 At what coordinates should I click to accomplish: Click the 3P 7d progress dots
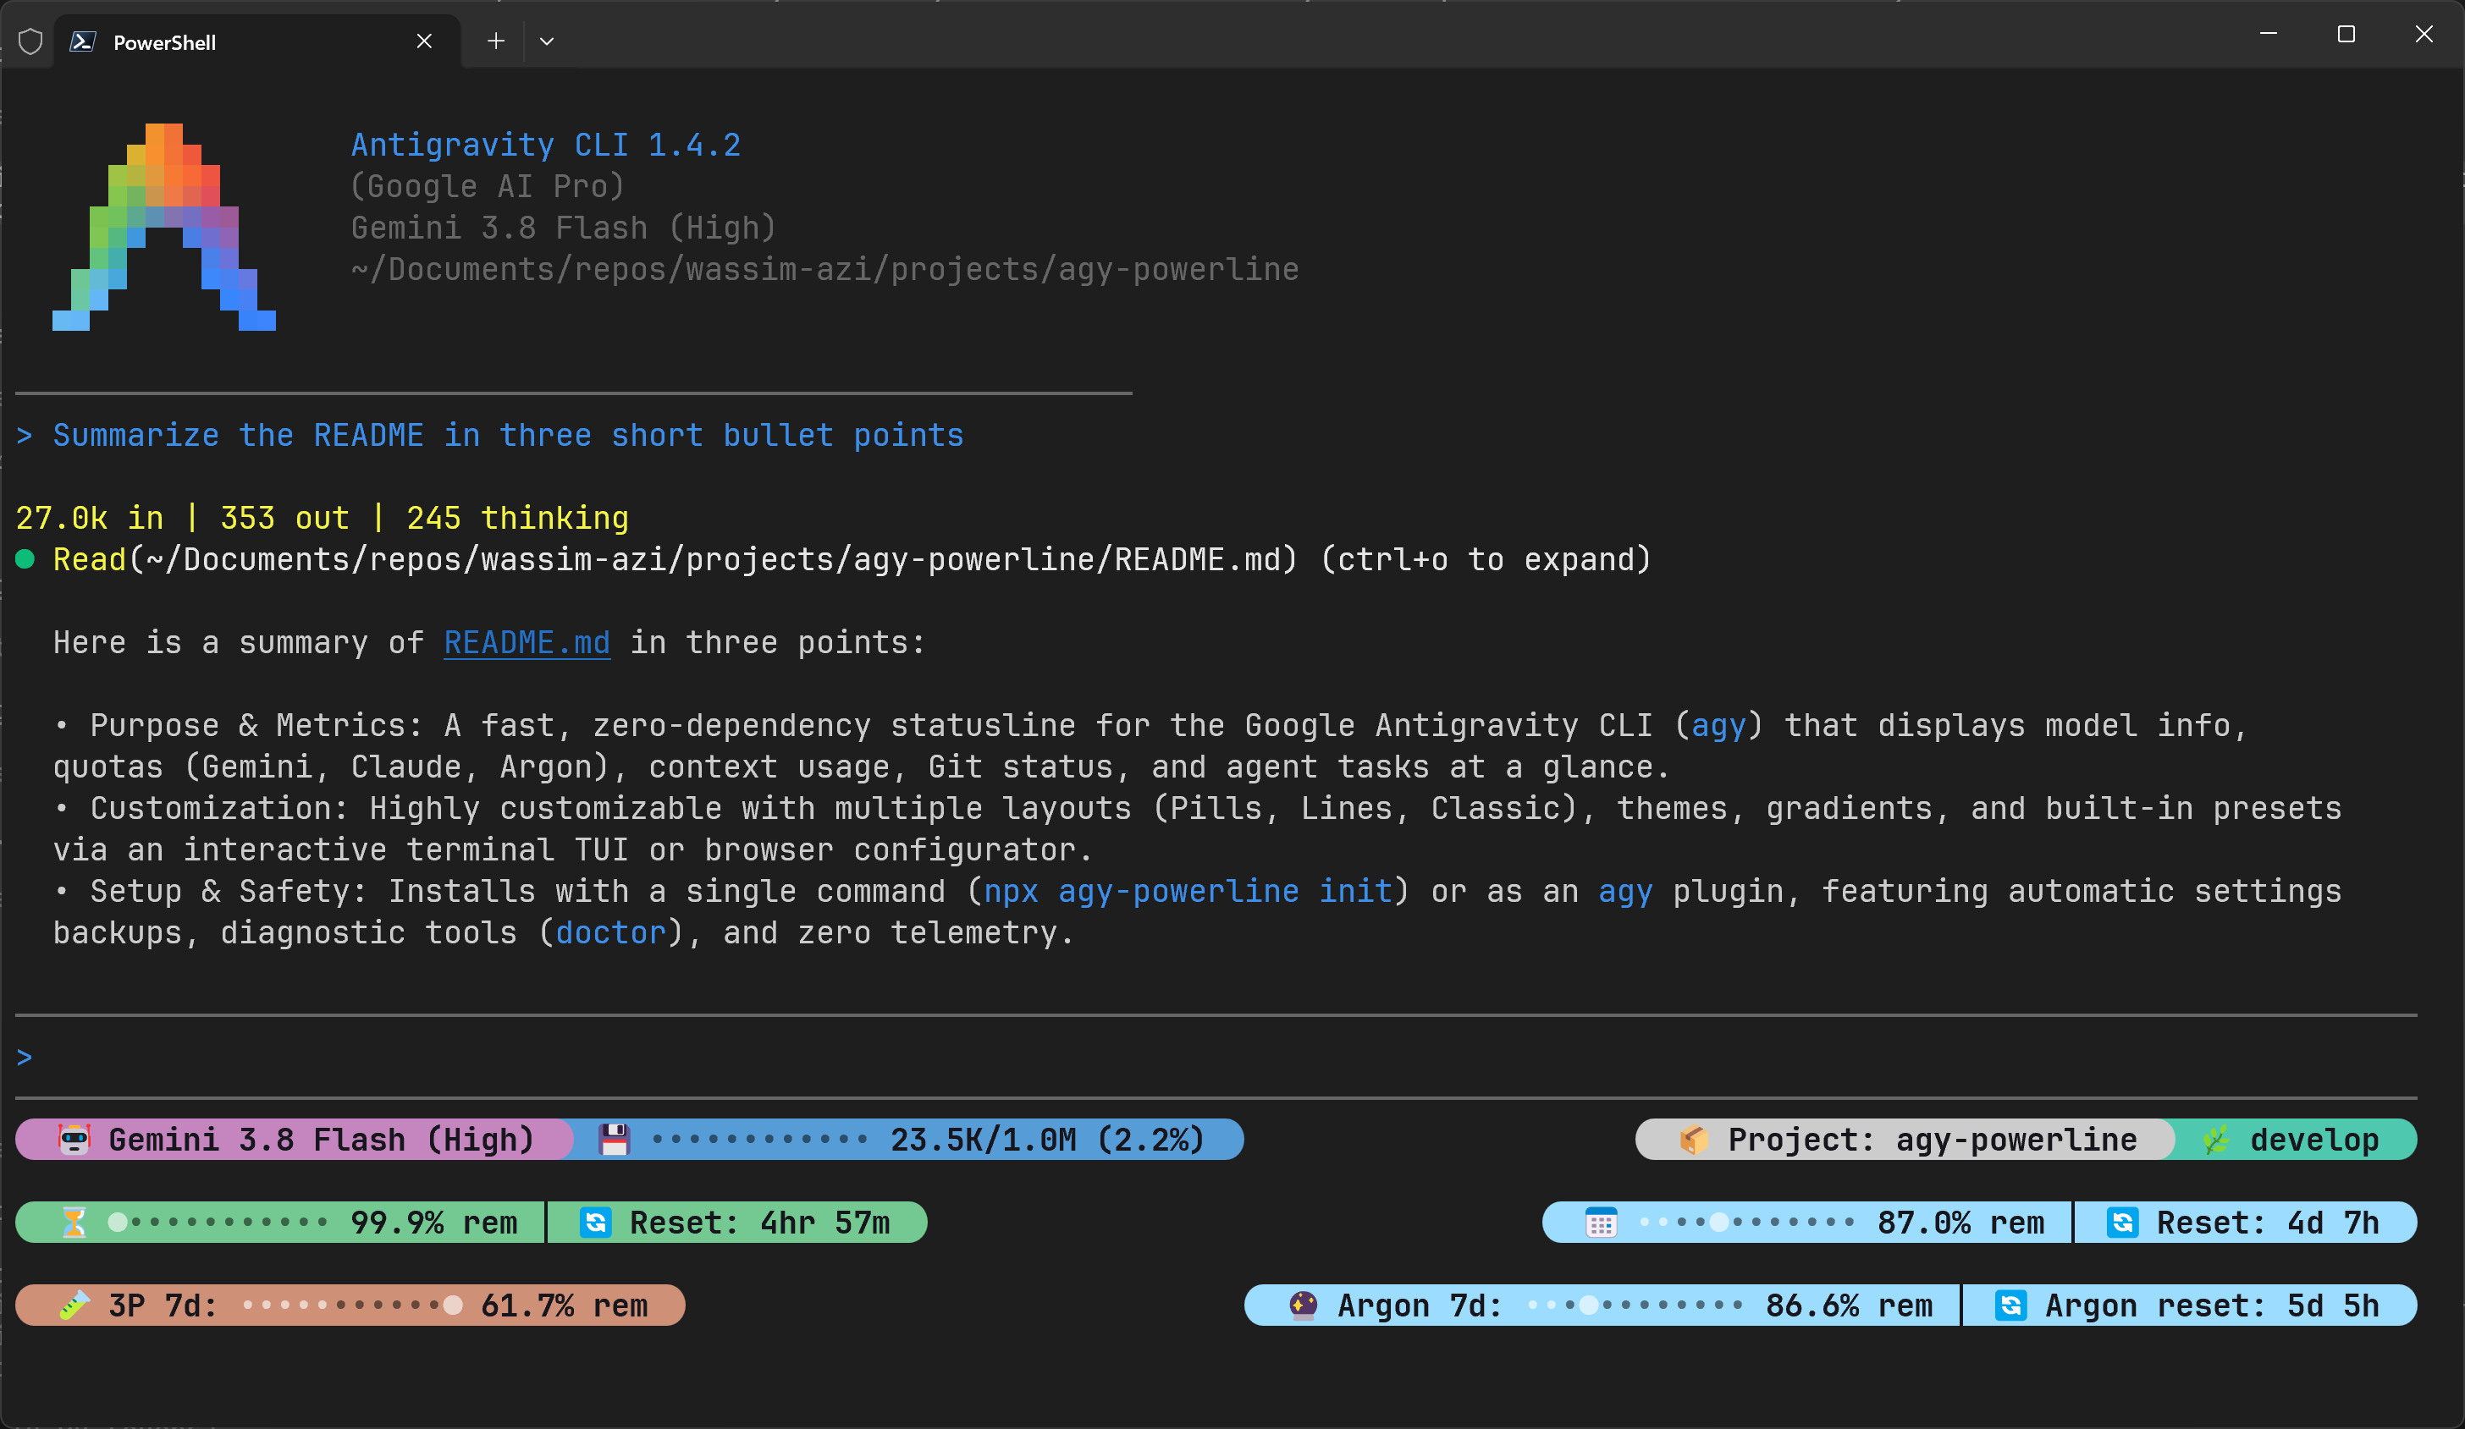352,1305
